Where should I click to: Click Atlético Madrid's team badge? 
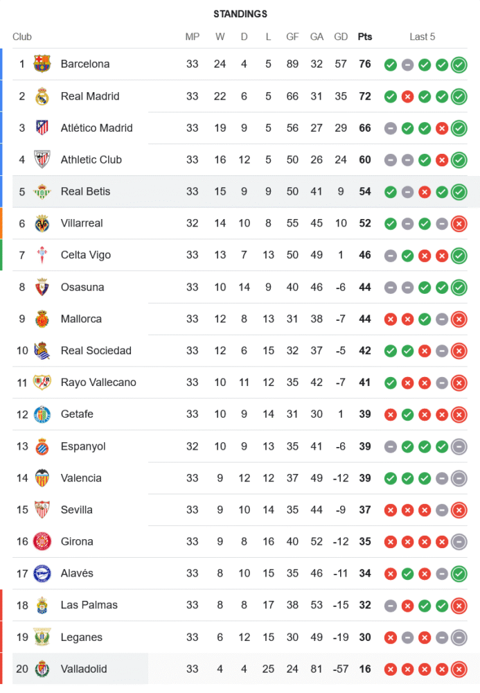(x=42, y=128)
